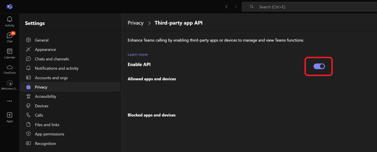Image resolution: width=377 pixels, height=152 pixels.
Task: Open Accessibility settings
Action: (x=70, y=96)
